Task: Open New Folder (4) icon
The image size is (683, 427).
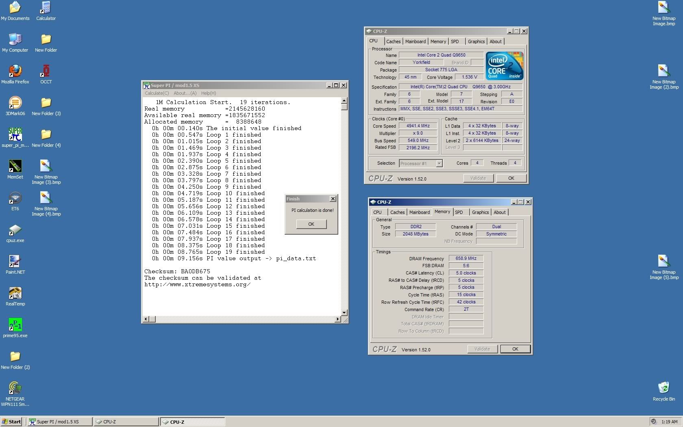Action: tap(46, 137)
